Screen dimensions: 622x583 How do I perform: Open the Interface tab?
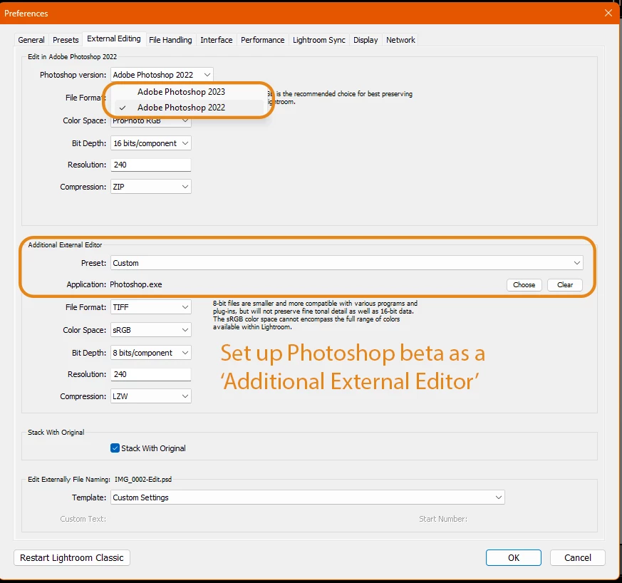pos(216,40)
